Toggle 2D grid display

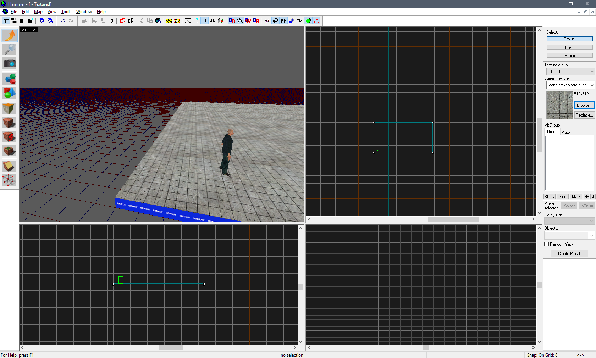click(6, 21)
